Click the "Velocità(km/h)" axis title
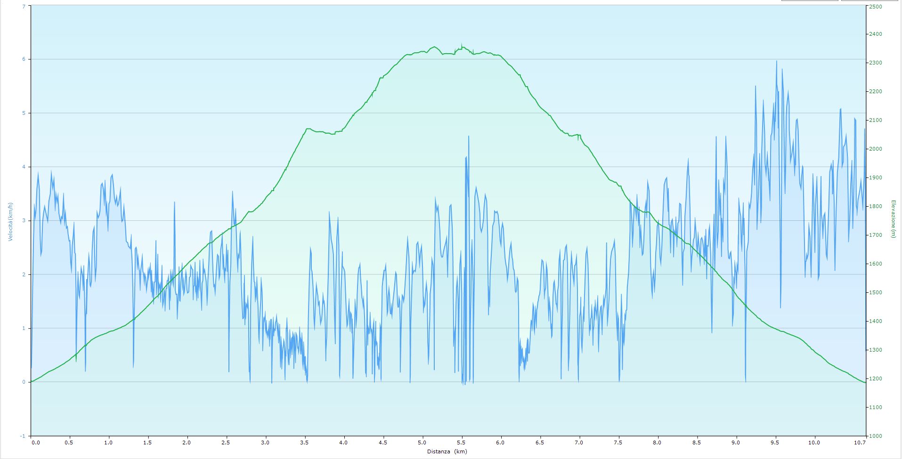Viewport: 902px width, 459px height. (x=10, y=221)
